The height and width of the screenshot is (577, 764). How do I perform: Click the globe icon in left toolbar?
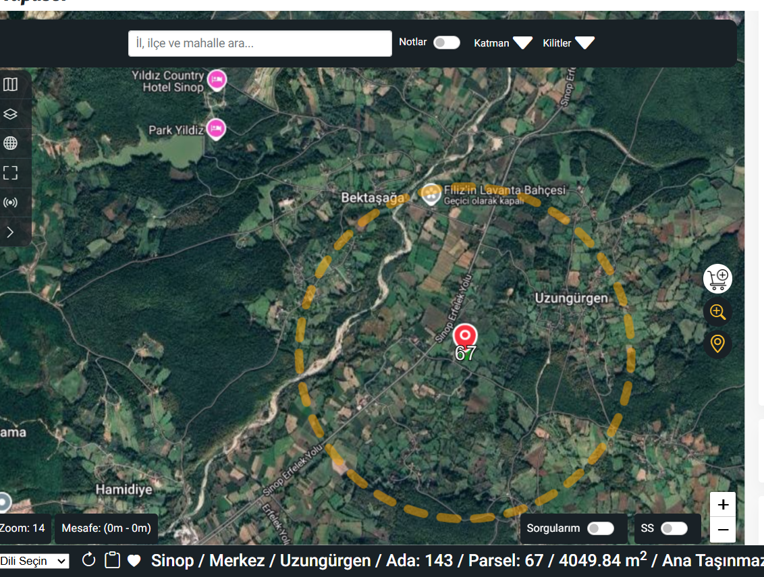point(10,143)
